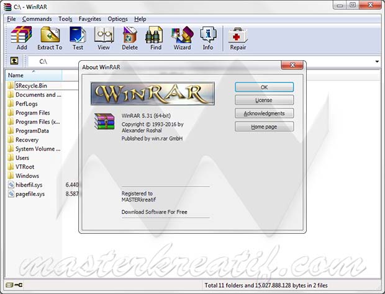Open the Tools menu

65,19
